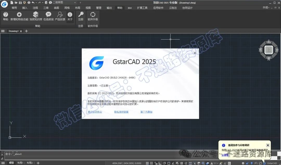Viewport: 281px width, 165px height.
Task: Open the 云批注 ribbon tab
Action: [173, 8]
